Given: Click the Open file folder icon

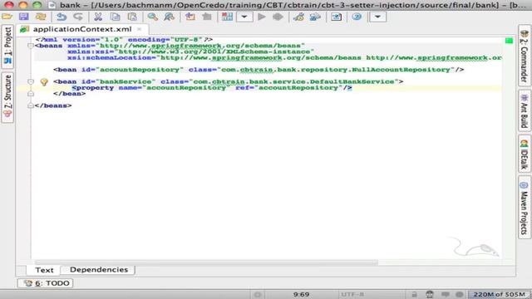Looking at the screenshot, I should tap(7, 17).
